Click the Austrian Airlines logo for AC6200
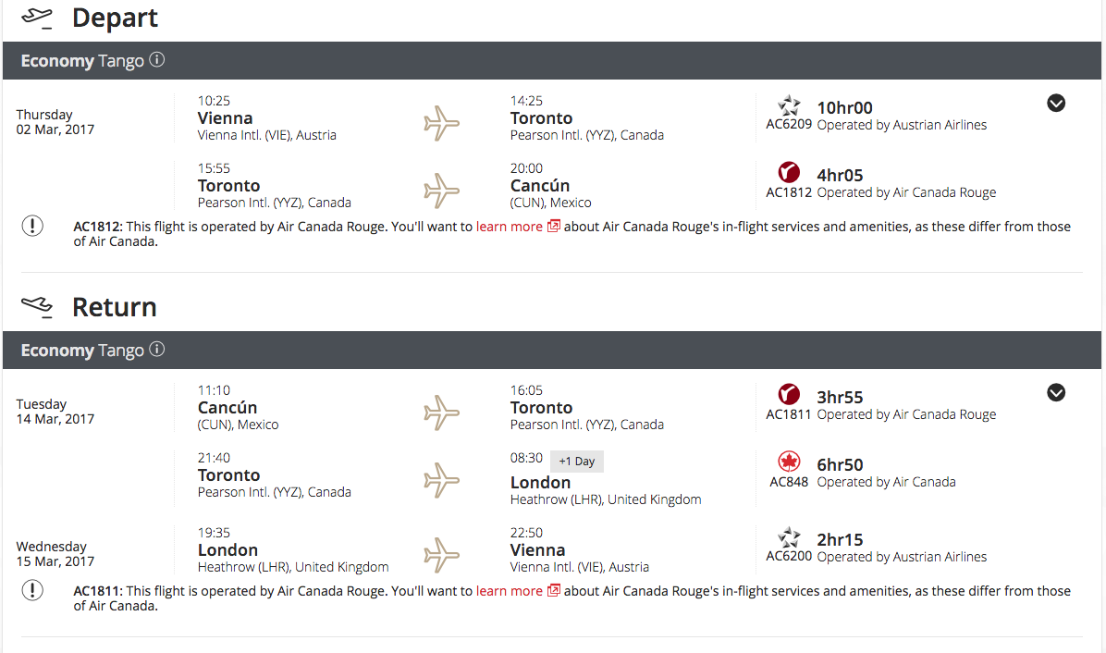Screen dimensions: 1106x653 [x=789, y=537]
